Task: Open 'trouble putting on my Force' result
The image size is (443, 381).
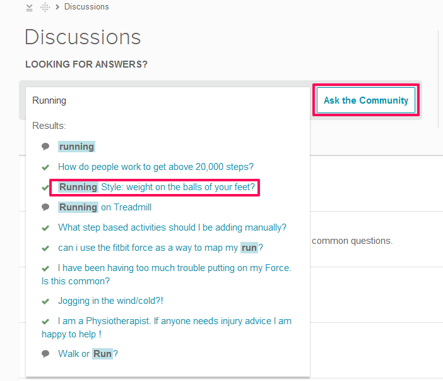Action: pos(167,274)
